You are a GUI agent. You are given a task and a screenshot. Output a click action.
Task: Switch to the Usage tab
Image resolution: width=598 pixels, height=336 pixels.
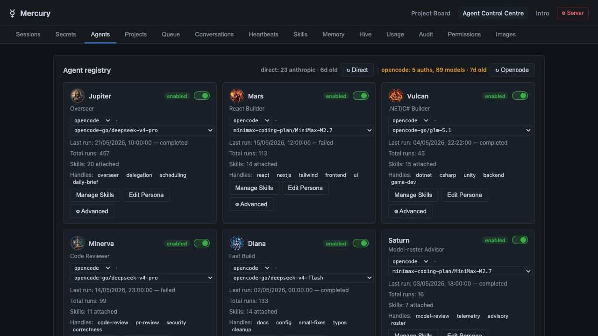point(395,34)
